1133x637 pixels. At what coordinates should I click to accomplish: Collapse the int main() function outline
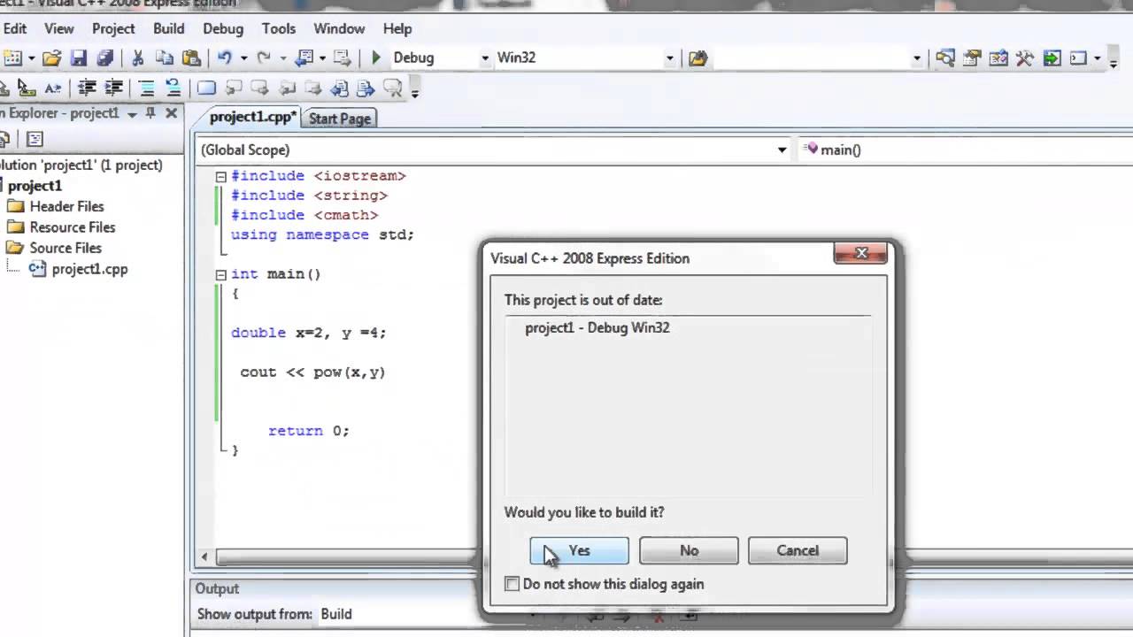tap(221, 274)
